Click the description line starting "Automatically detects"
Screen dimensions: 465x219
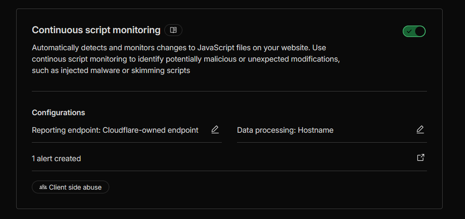179,48
